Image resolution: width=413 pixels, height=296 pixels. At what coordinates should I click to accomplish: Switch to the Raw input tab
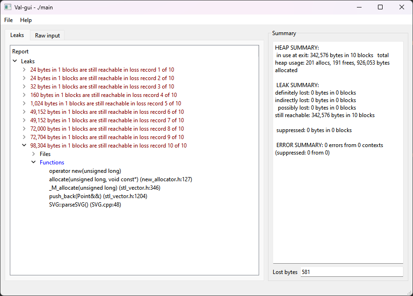[x=47, y=36]
